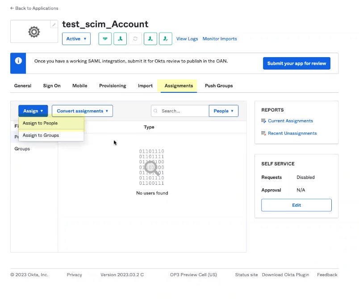The image size is (359, 299).
Task: Click Submit your app for review
Action: 296,63
